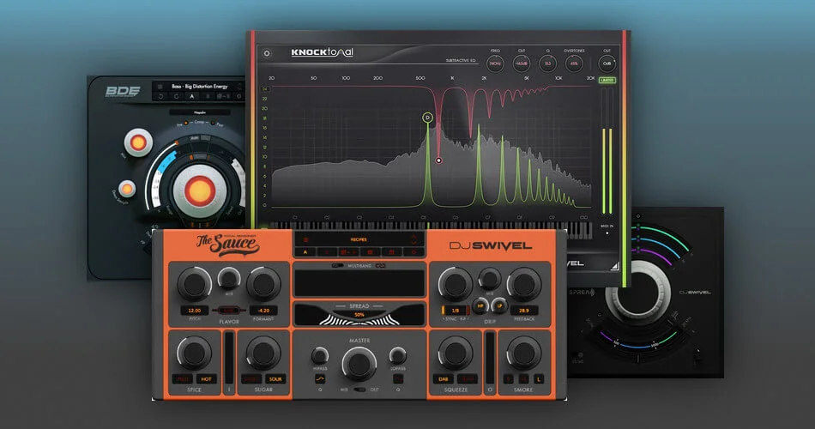Enable the SOUR mode under Sugar
This screenshot has height=429, width=815.
pos(275,379)
